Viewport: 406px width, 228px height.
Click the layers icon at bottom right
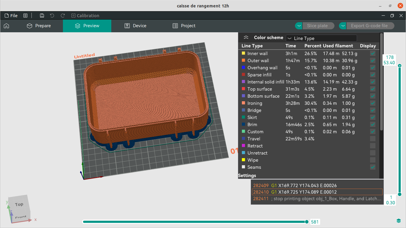[399, 221]
